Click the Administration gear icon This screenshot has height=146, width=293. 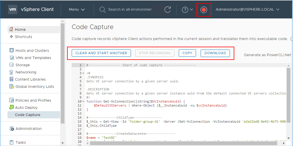[12, 128]
